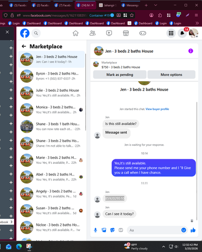This screenshot has height=252, width=202.
Task: Open the Mail app from taskbar
Action: coord(9,246)
